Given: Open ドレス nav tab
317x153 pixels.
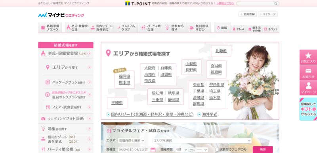Looking at the screenshot, I should (x=239, y=29).
